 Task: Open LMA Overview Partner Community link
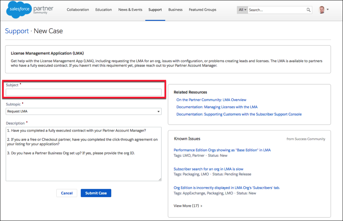[x=211, y=100]
